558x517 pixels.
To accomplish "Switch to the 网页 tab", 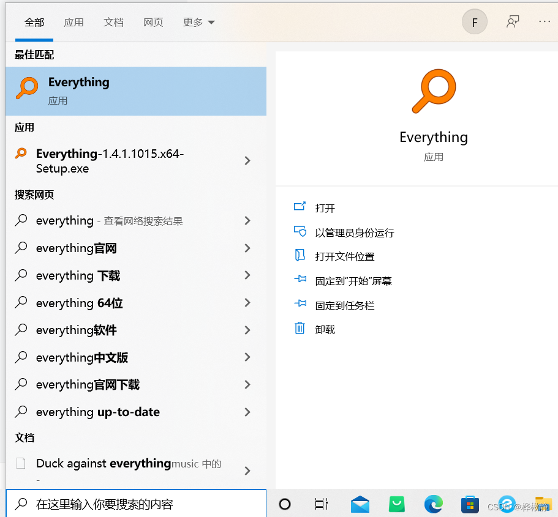I will tap(153, 23).
